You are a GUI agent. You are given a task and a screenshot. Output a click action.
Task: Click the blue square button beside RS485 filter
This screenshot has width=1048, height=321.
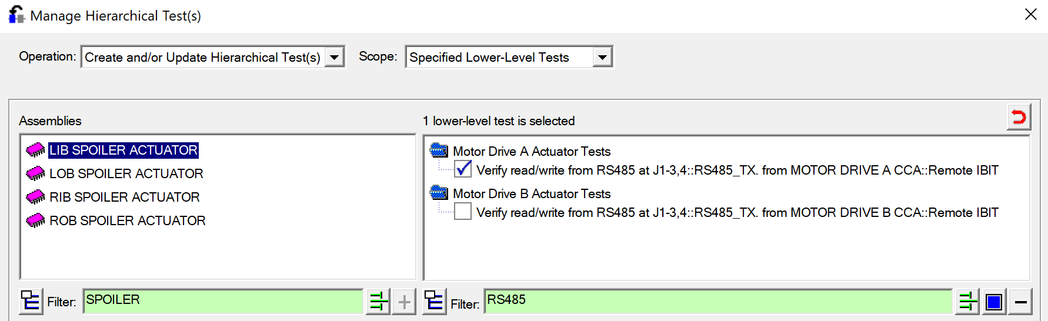click(x=994, y=302)
